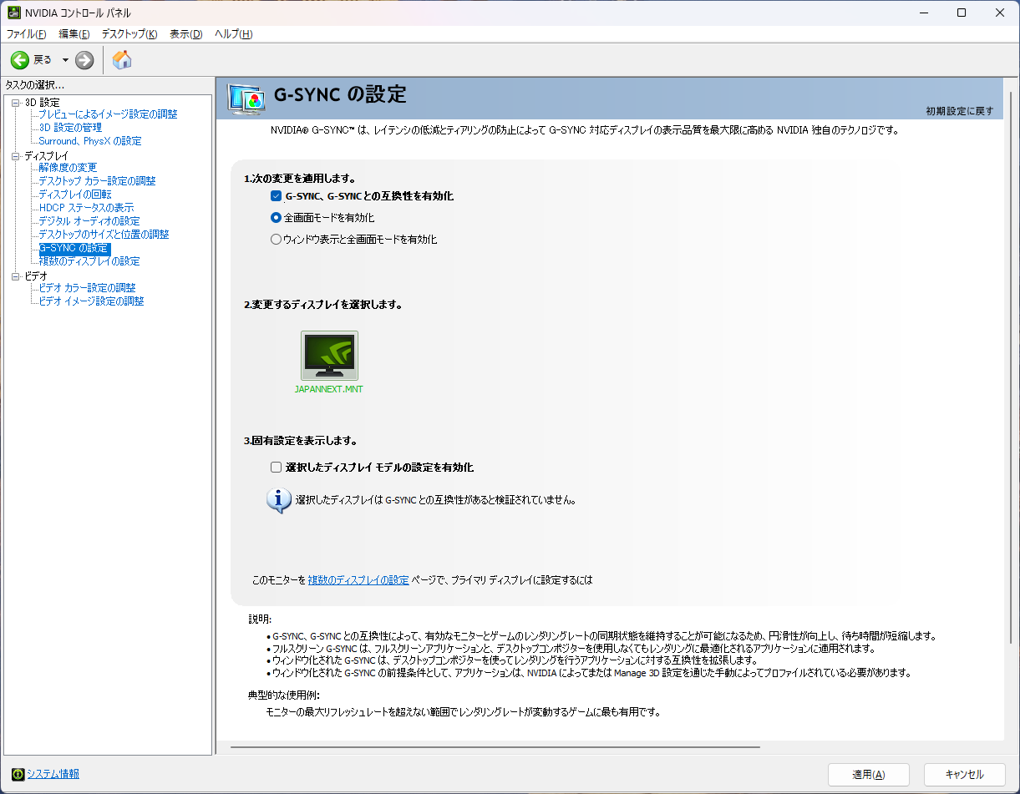Click the heading 1.次の変更を適用します。
1020x794 pixels.
coord(300,179)
